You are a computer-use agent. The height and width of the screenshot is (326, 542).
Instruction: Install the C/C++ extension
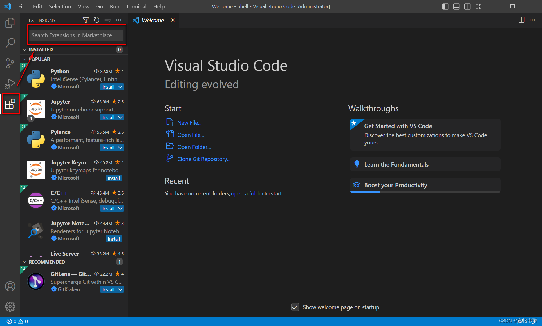tap(108, 209)
